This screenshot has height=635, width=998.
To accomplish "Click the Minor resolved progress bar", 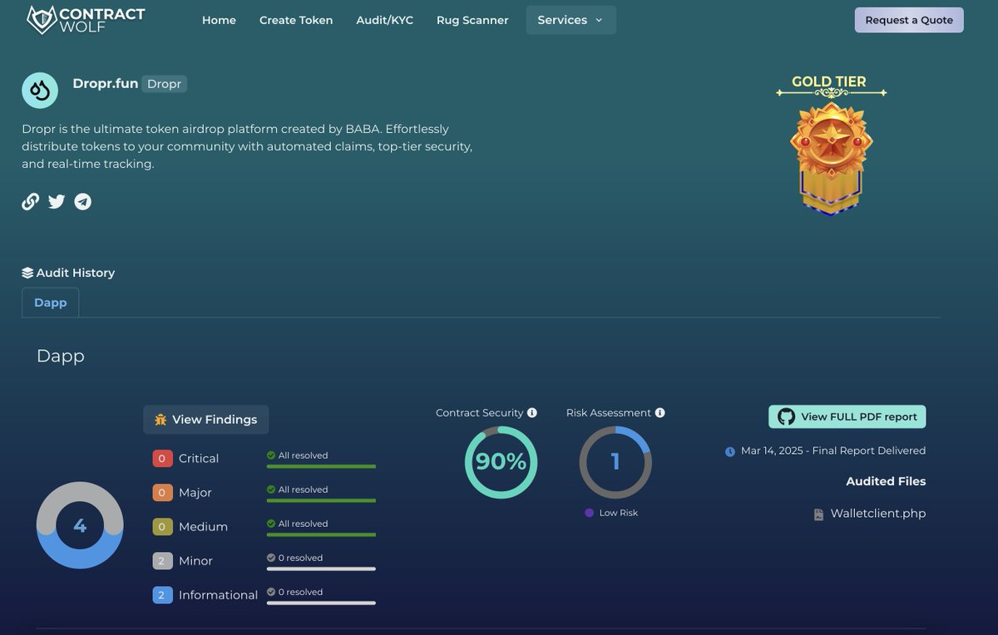I will (321, 569).
